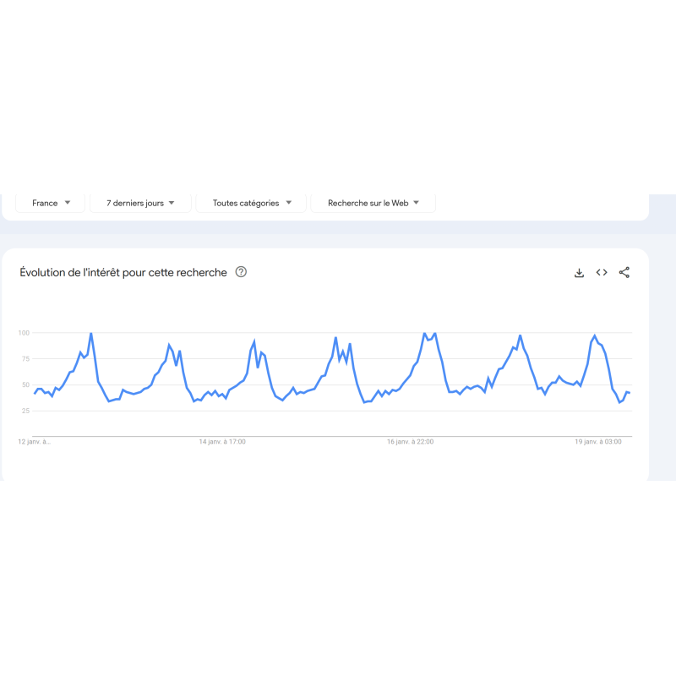Click the 100 value gridline label
The image size is (676, 676).
24,333
